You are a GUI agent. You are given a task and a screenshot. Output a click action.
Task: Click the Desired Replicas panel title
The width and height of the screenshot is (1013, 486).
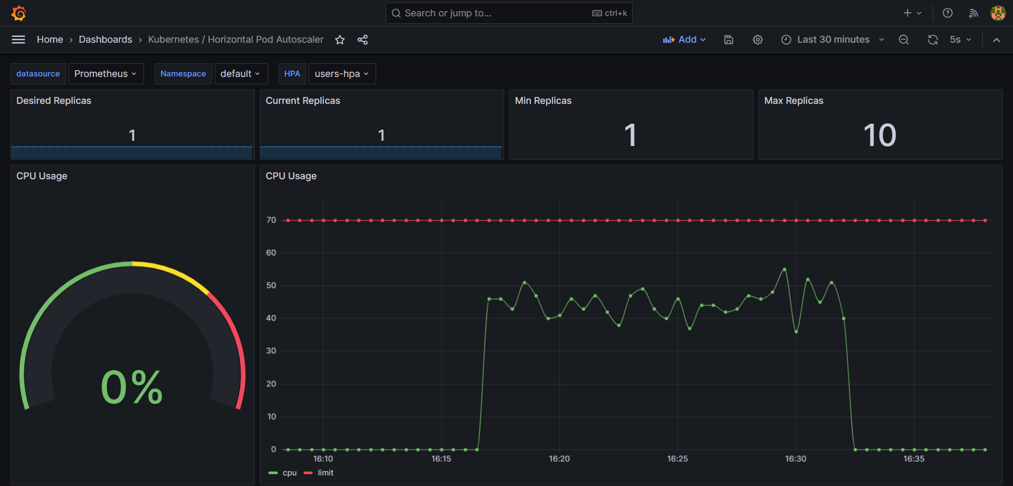(x=54, y=101)
